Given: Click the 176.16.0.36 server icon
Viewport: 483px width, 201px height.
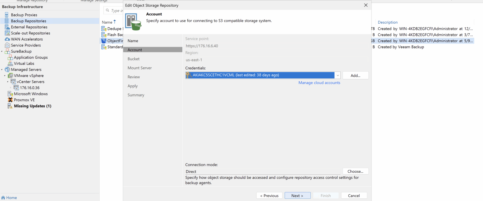Looking at the screenshot, I should (16, 87).
